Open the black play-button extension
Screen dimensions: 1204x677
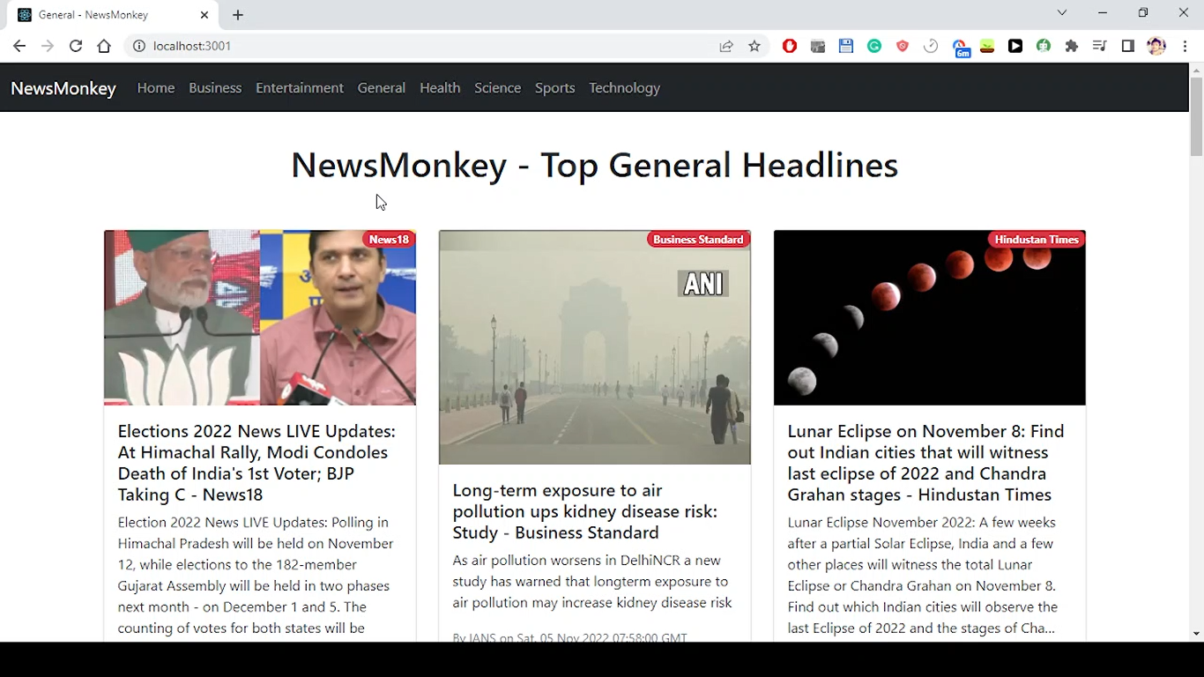[1015, 46]
